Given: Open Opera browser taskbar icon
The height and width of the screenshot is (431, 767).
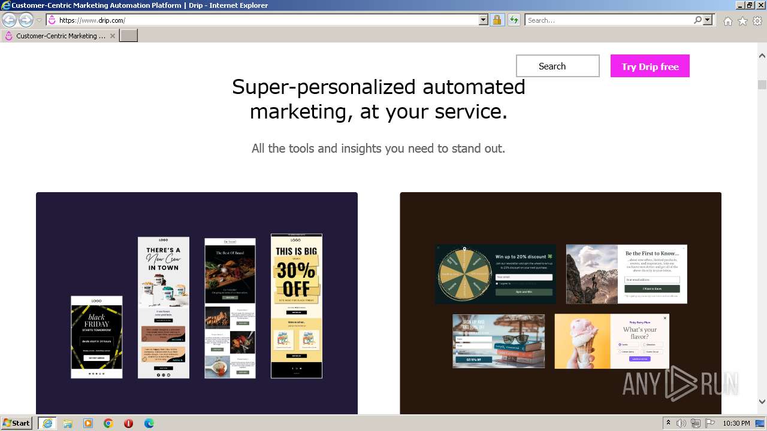Looking at the screenshot, I should coord(128,423).
